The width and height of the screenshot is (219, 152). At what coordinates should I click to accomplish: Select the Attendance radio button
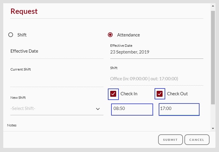[110, 35]
